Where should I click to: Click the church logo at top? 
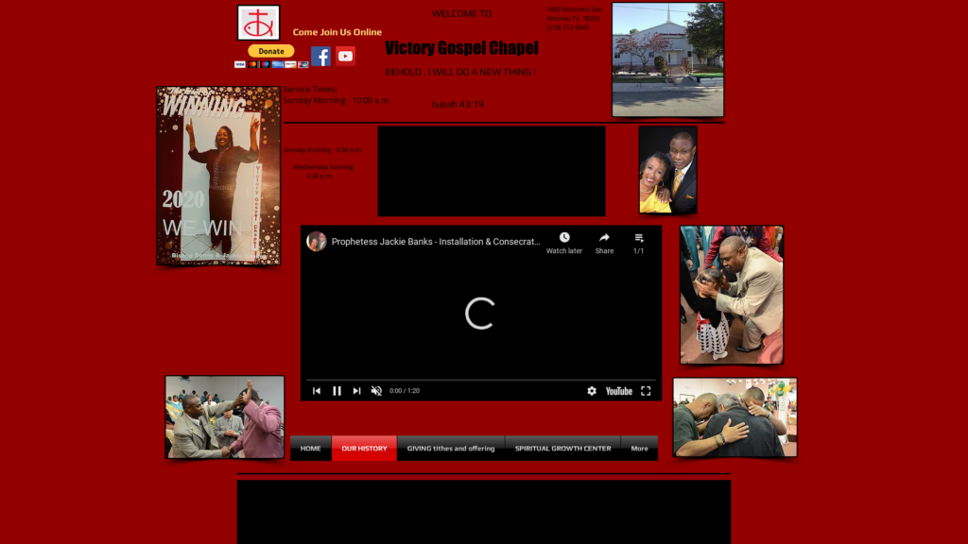[258, 22]
